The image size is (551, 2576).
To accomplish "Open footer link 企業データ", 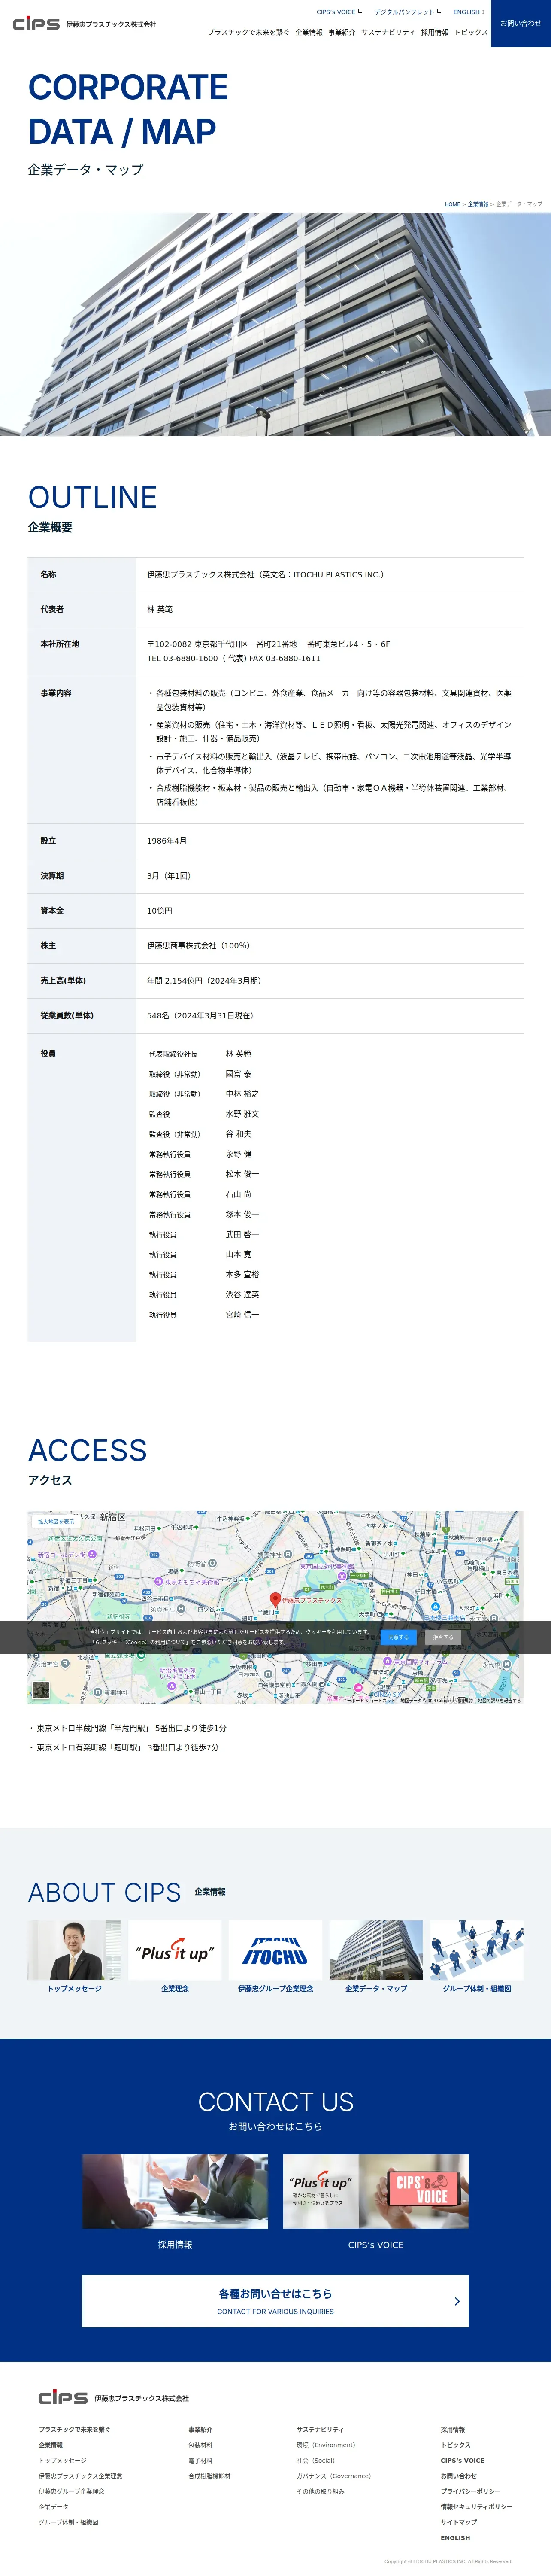I will click(54, 2507).
